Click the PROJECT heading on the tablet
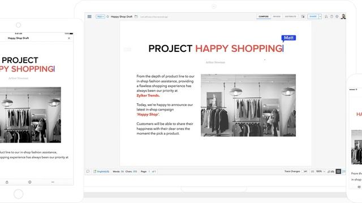This screenshot has height=203, width=362. click(20, 60)
